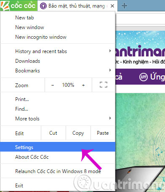Select Find... menu item
This screenshot has width=165, height=192.
click(58, 109)
